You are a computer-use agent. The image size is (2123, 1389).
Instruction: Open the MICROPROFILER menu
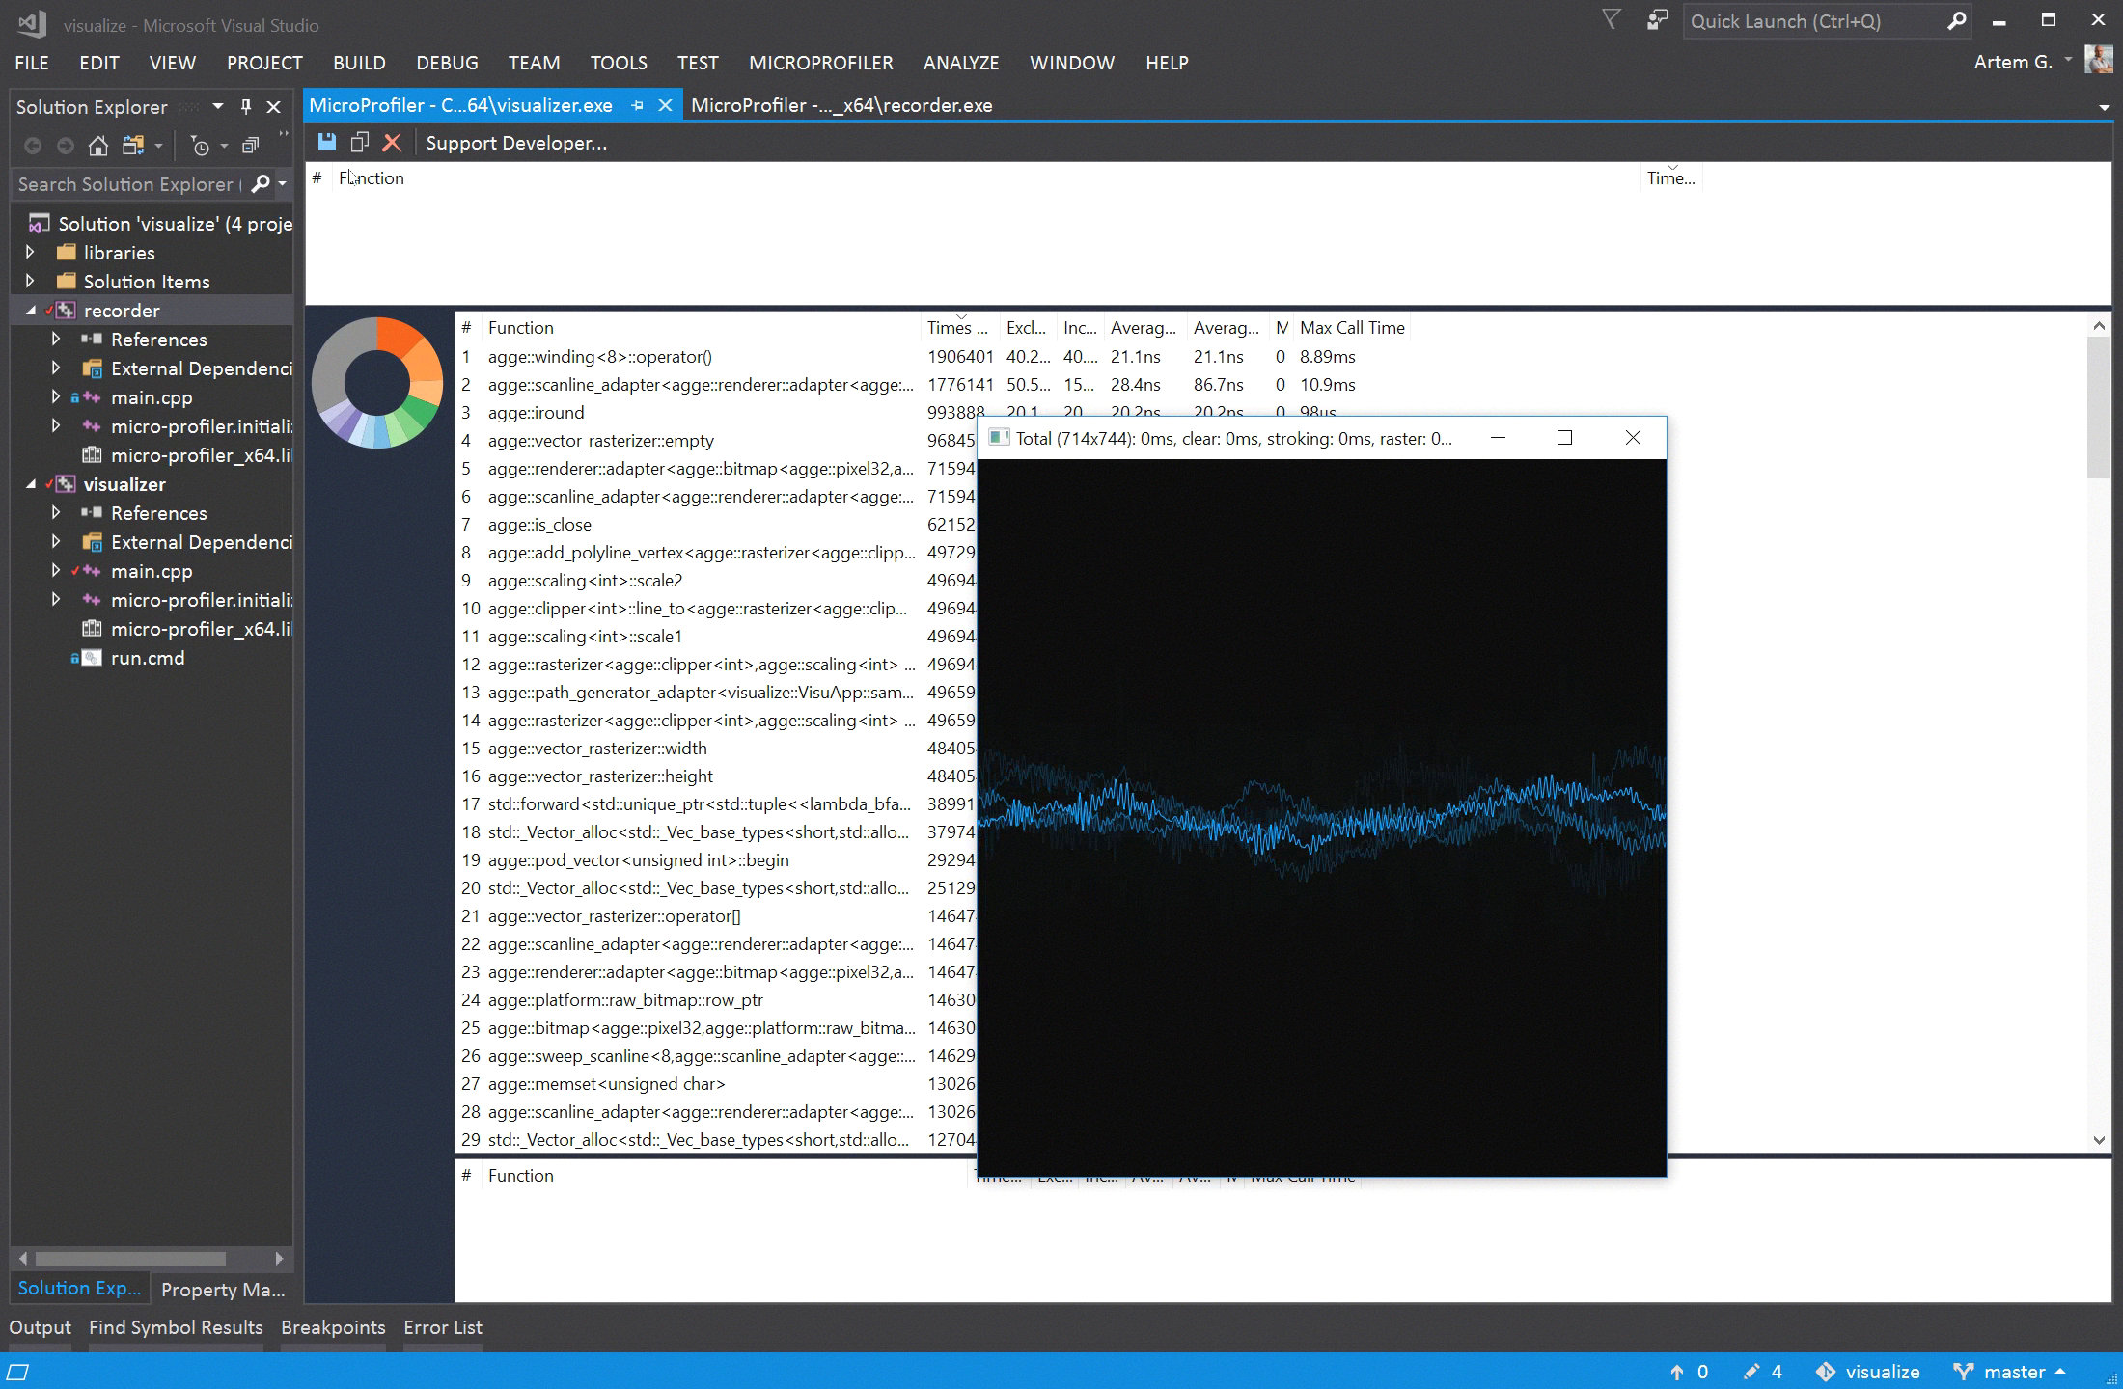pyautogui.click(x=820, y=63)
